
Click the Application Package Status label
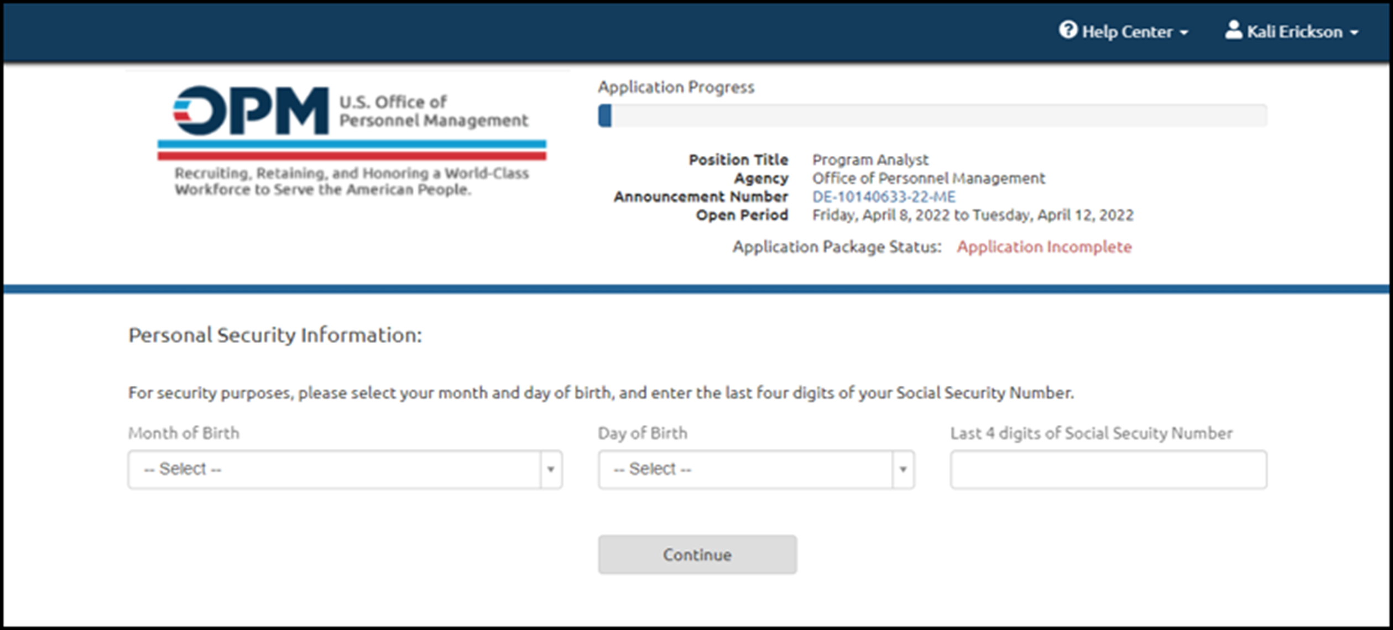pos(837,246)
